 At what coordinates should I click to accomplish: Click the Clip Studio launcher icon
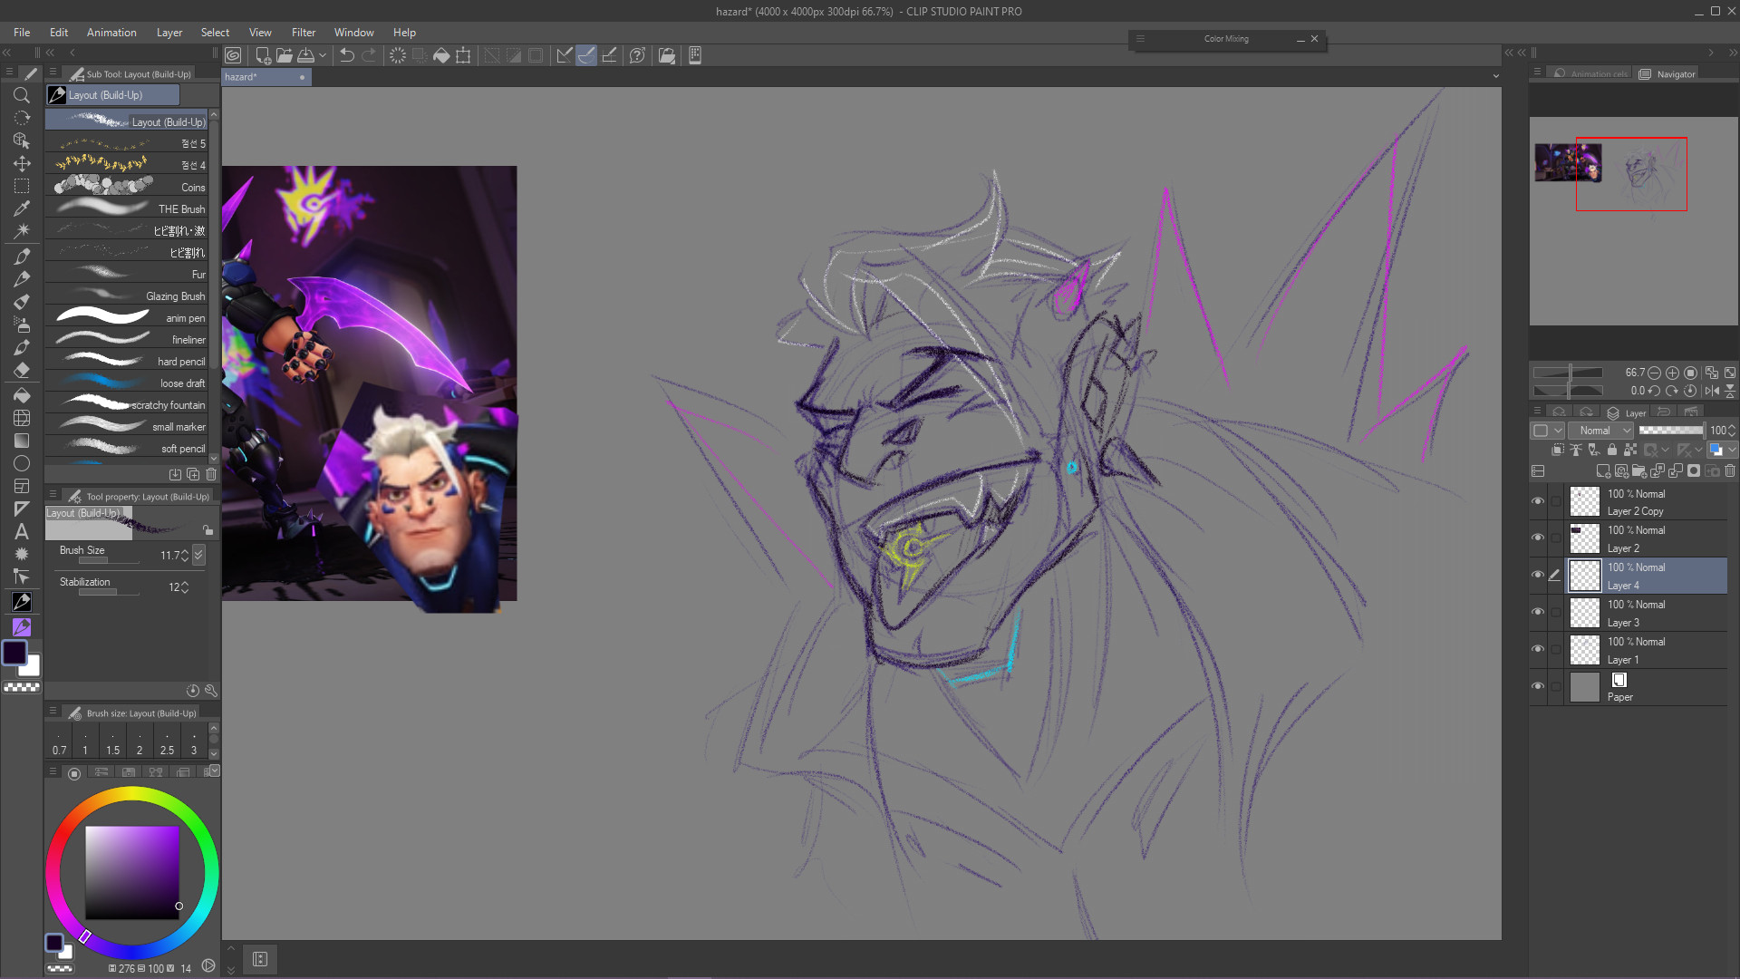233,55
